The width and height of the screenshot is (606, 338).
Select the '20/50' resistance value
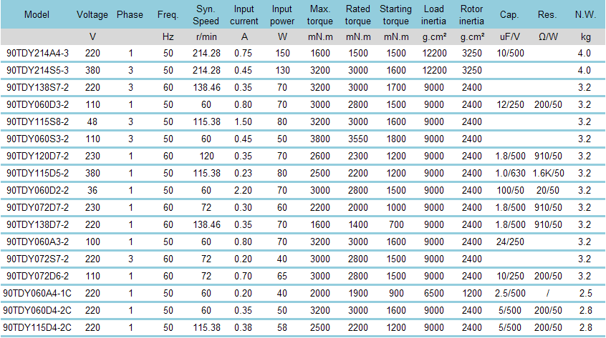[548, 190]
